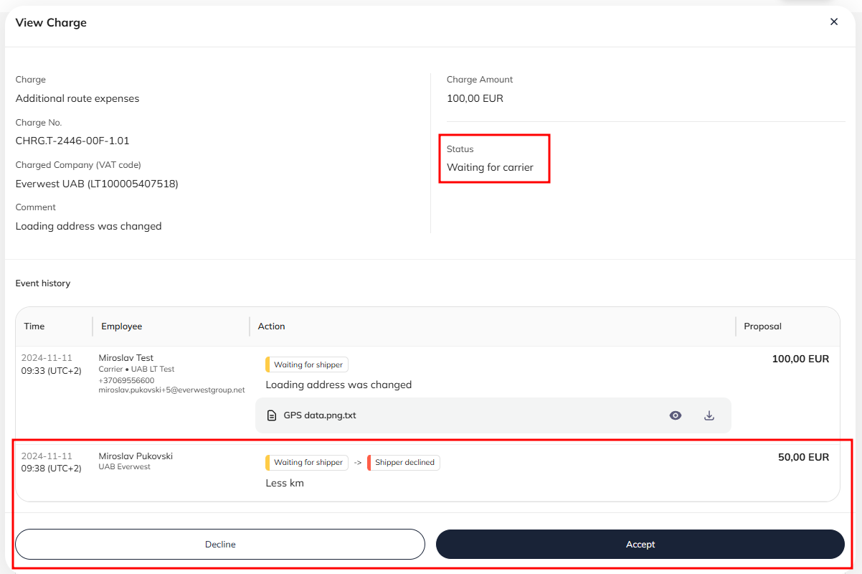Close the View Charge dialog

(834, 22)
